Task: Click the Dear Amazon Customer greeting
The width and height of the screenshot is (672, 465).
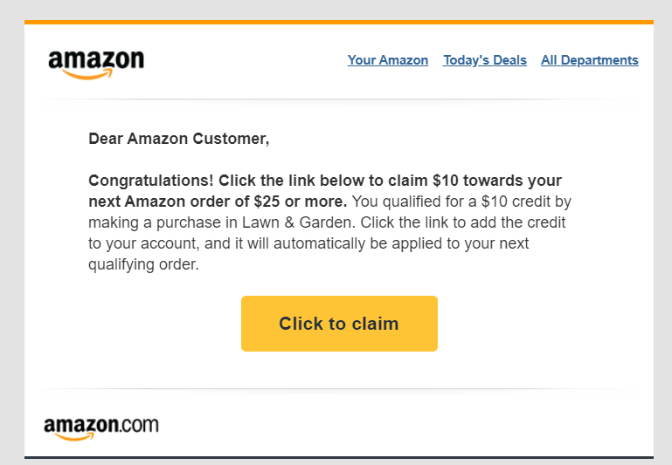Action: pos(179,139)
